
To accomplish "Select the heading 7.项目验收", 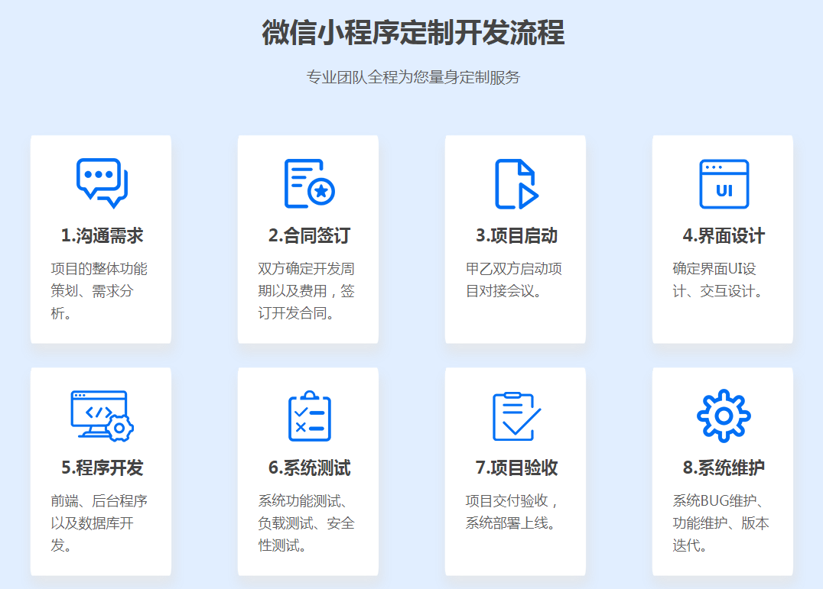I will click(x=516, y=468).
